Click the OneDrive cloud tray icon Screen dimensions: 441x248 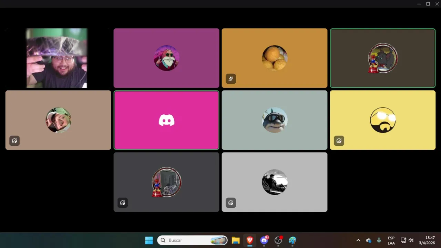[369, 240]
